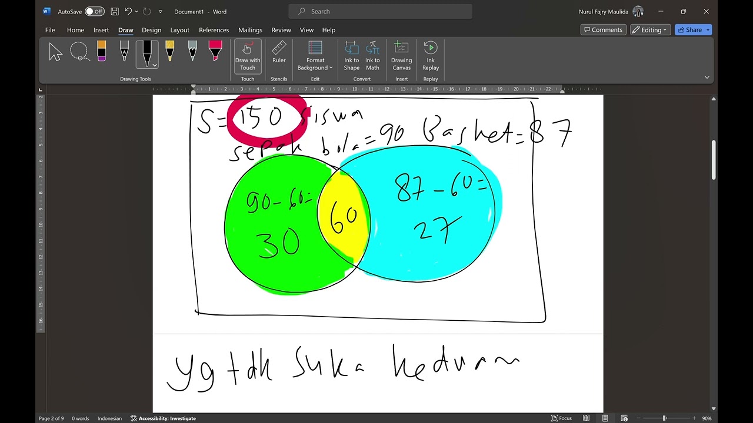Switch to Web Layout view
Image resolution: width=753 pixels, height=423 pixels.
(x=624, y=418)
